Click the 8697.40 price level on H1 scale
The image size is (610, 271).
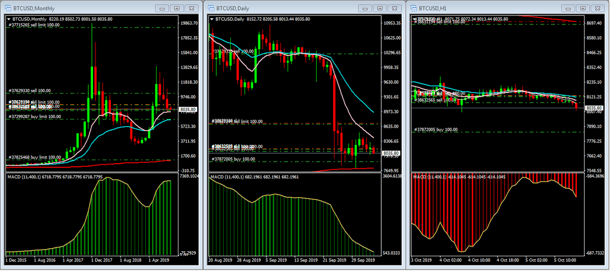point(594,23)
